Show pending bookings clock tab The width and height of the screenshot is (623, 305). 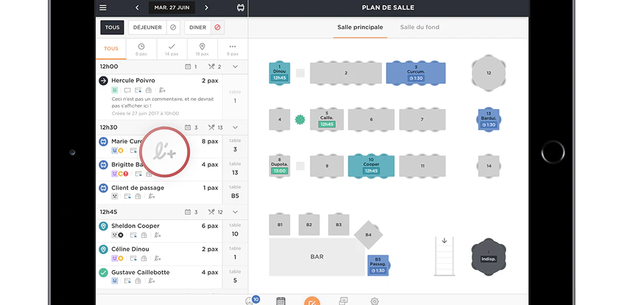pyautogui.click(x=141, y=50)
